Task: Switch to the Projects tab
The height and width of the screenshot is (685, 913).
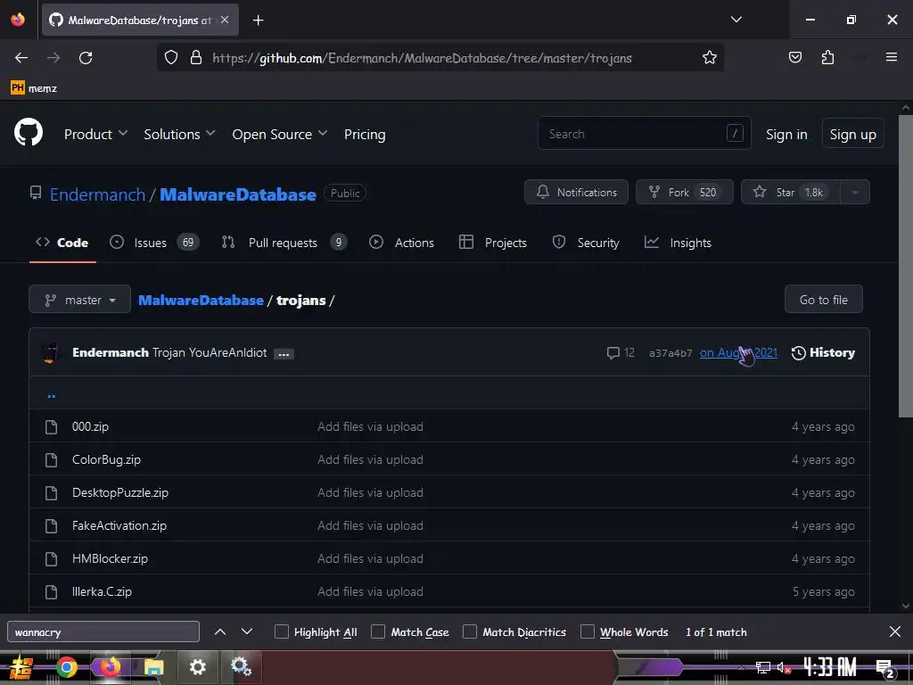Action: click(492, 243)
